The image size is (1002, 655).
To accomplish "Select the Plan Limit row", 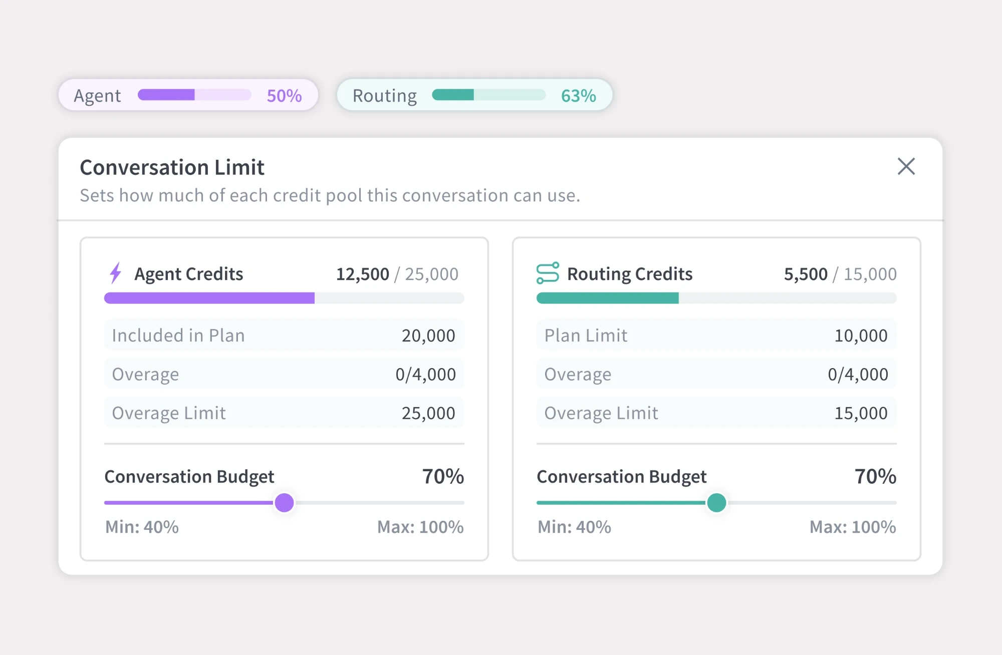I will coord(716,335).
